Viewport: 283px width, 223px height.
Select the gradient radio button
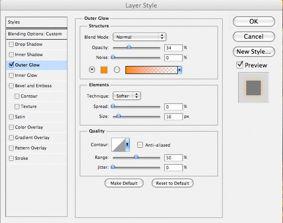pyautogui.click(x=117, y=69)
